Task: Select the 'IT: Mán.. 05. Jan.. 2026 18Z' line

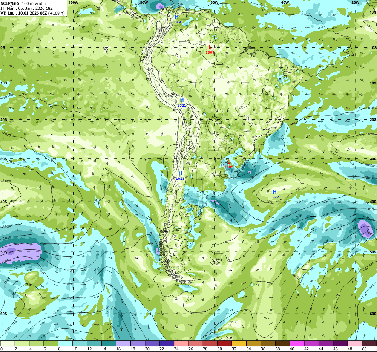Action: pos(26,8)
